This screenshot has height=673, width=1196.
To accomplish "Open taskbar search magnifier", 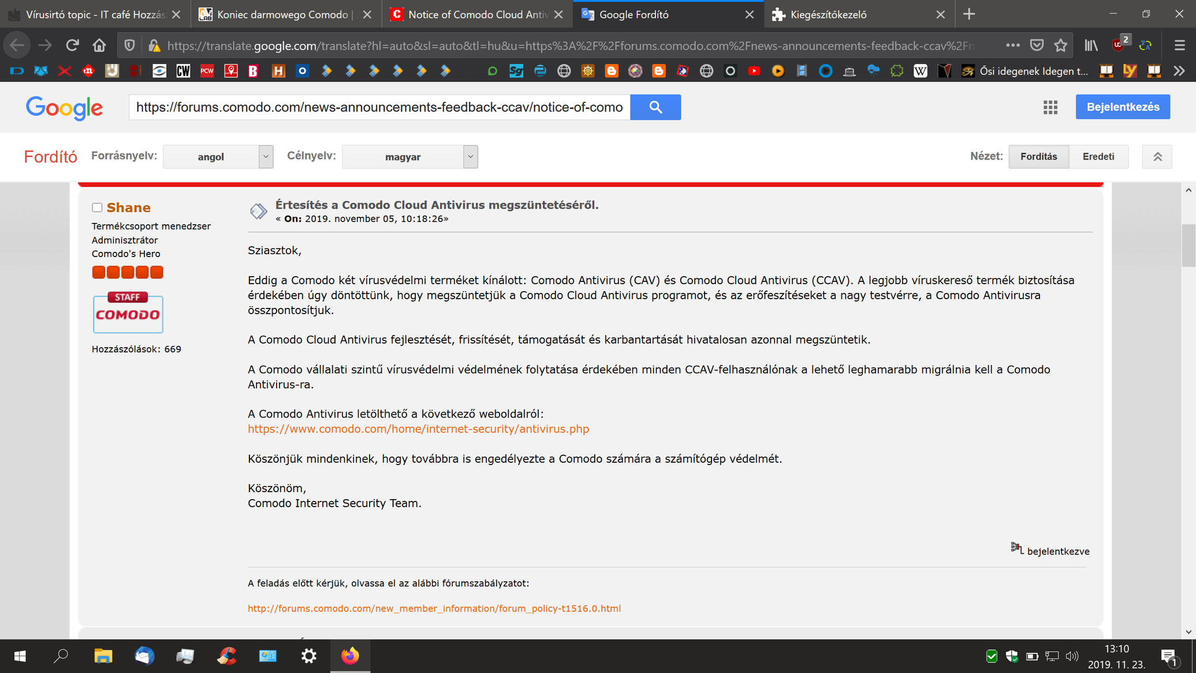I will (61, 656).
